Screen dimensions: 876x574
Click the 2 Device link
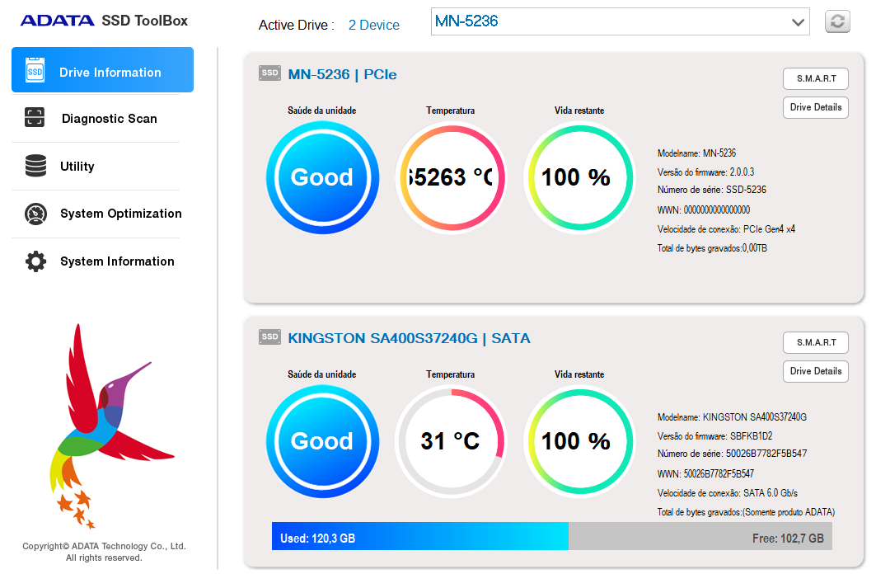(x=374, y=25)
